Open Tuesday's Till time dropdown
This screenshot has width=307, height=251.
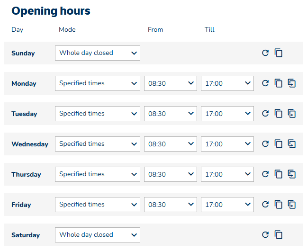pos(227,114)
